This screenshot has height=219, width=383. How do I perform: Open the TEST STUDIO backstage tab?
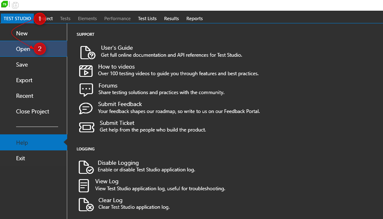17,18
